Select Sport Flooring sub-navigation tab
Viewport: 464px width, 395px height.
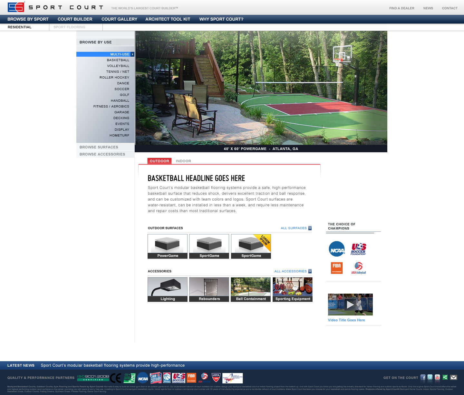click(69, 27)
